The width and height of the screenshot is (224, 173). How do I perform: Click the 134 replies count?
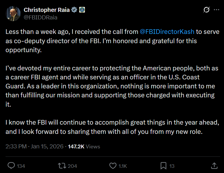point(21,166)
